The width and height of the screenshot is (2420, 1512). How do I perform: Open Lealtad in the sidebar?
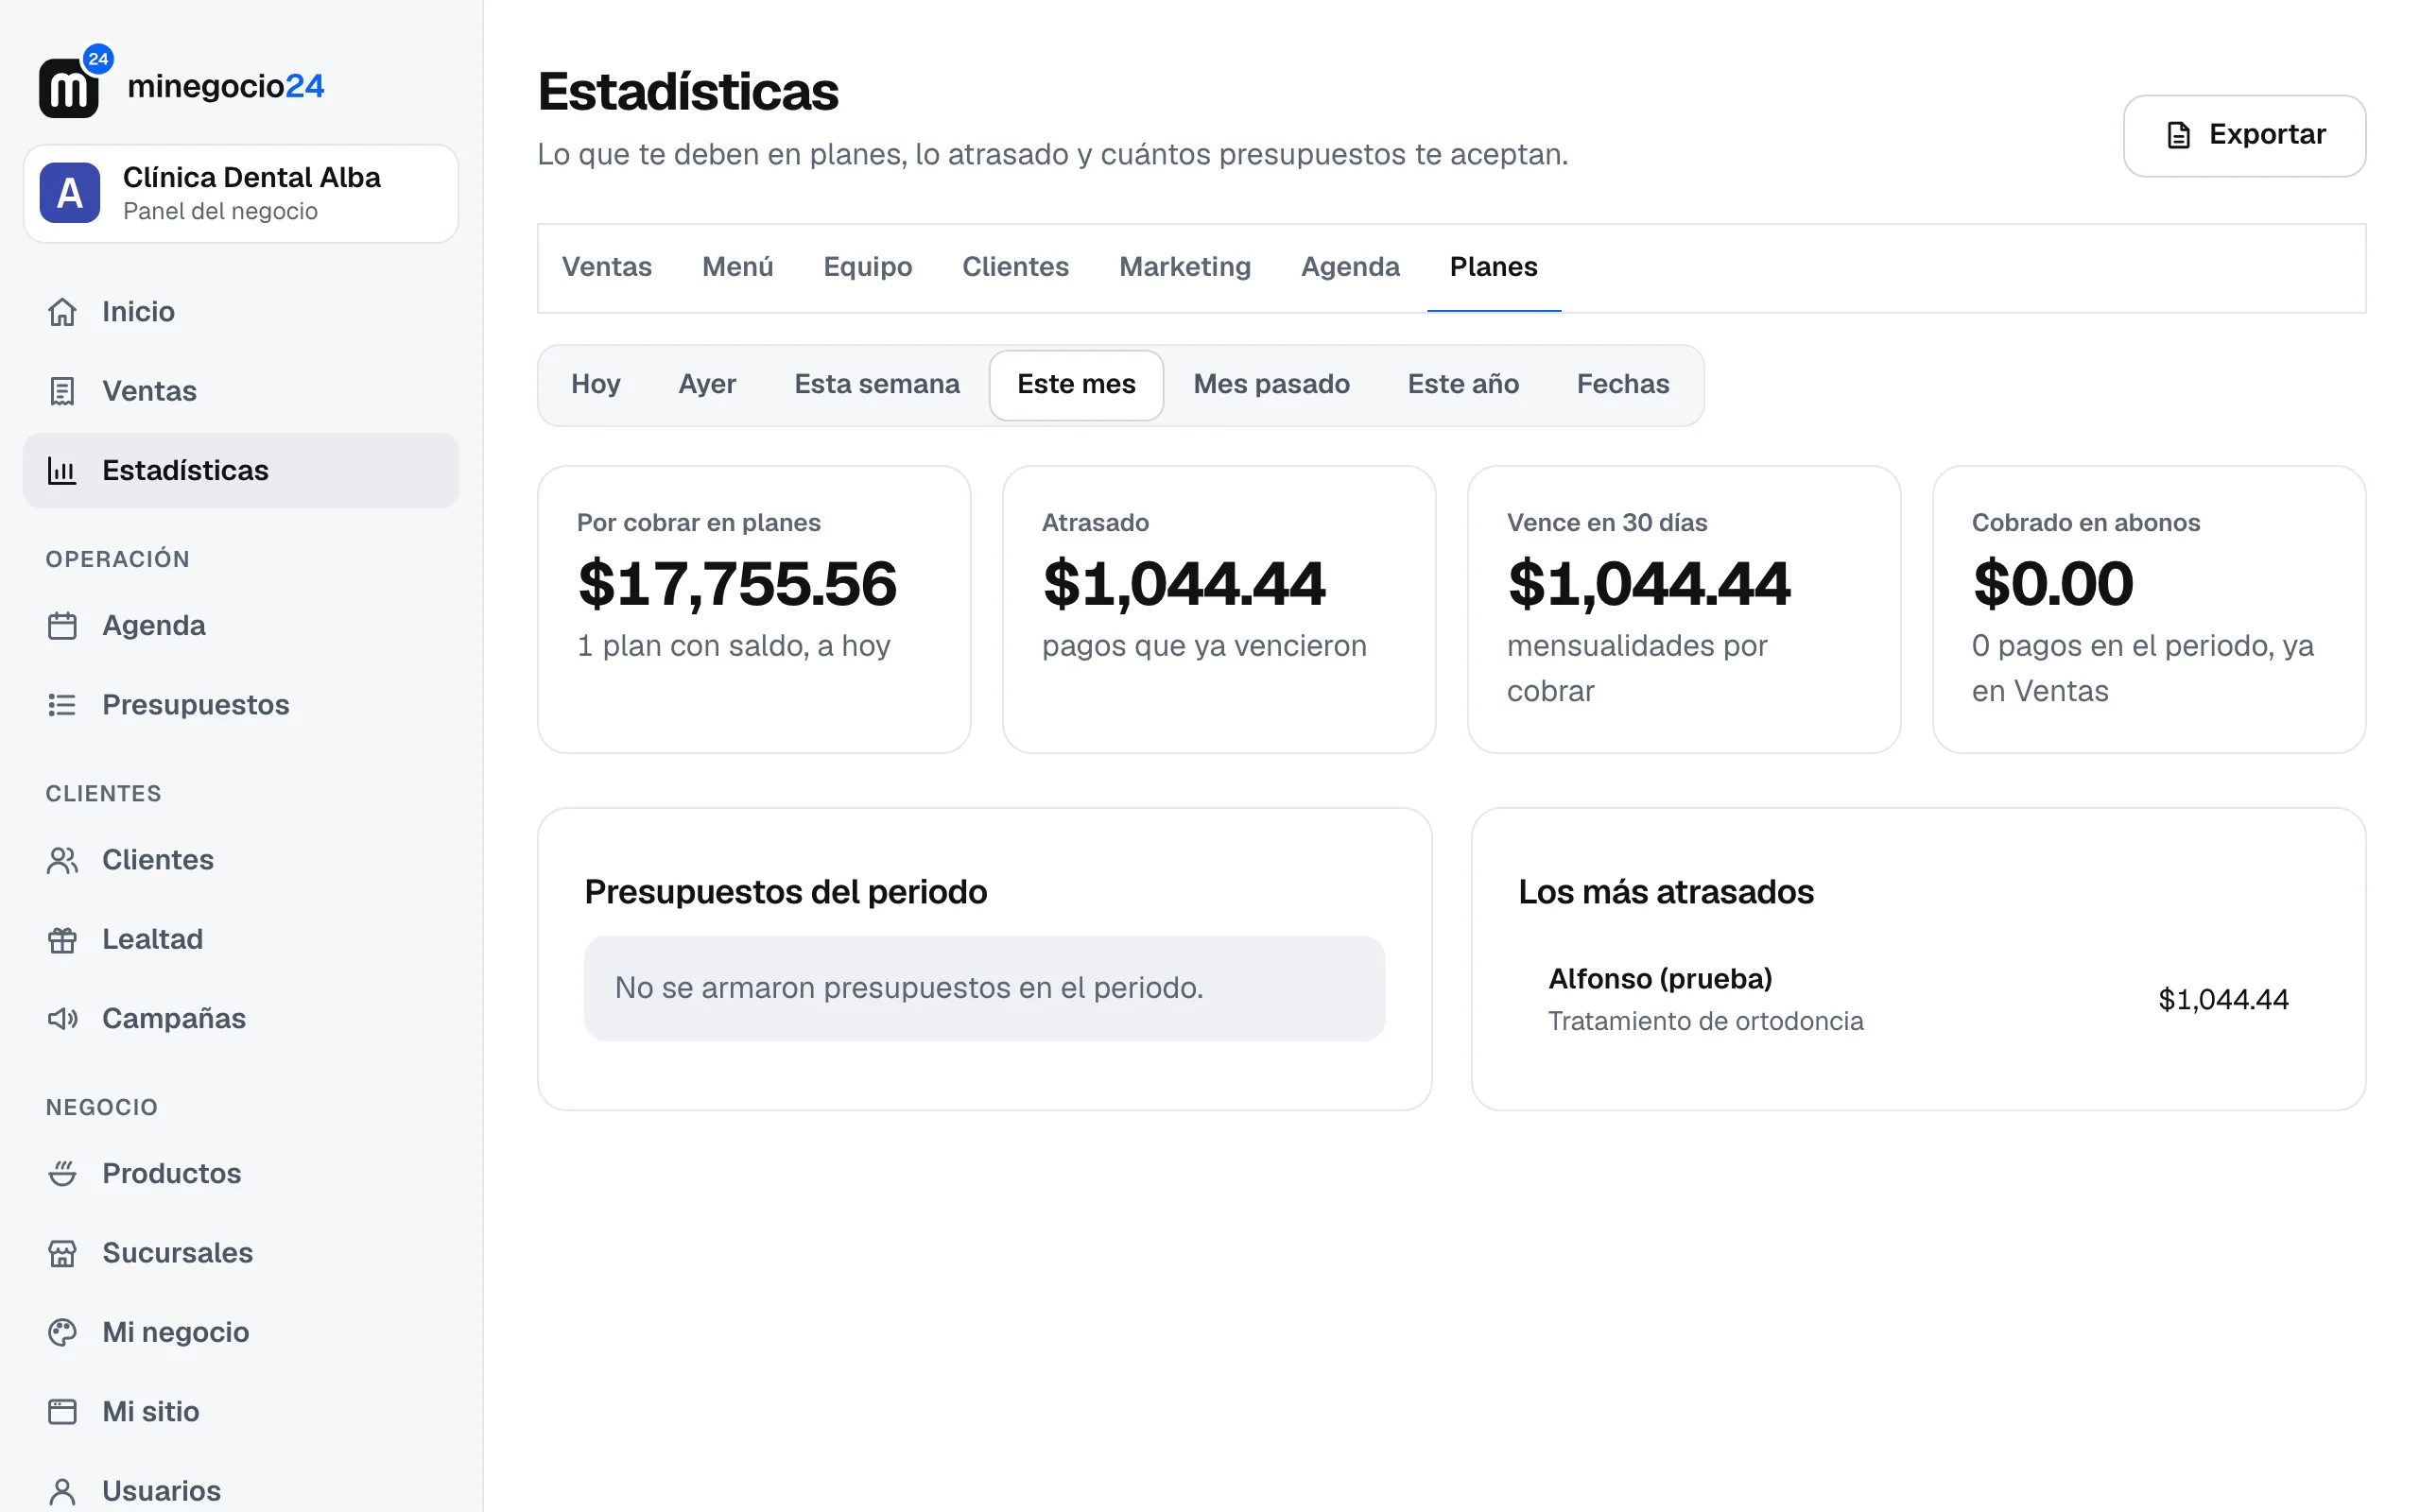241,940
